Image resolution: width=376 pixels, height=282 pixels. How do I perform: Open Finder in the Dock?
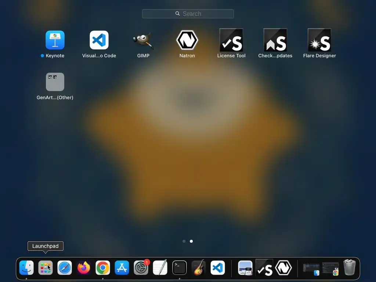tap(26, 268)
